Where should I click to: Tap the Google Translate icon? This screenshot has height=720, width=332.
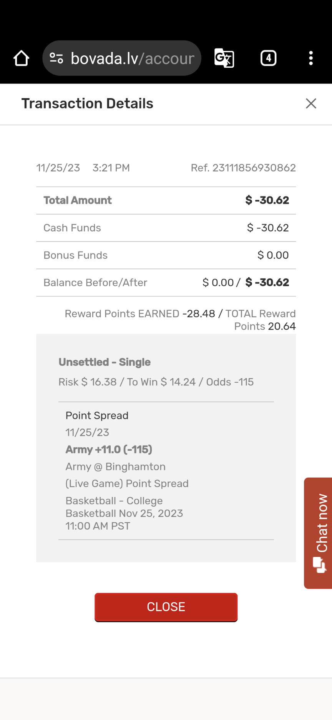coord(224,58)
